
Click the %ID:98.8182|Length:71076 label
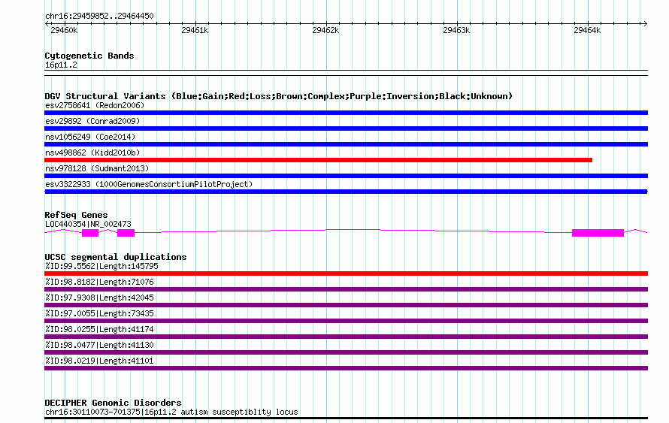click(x=99, y=282)
